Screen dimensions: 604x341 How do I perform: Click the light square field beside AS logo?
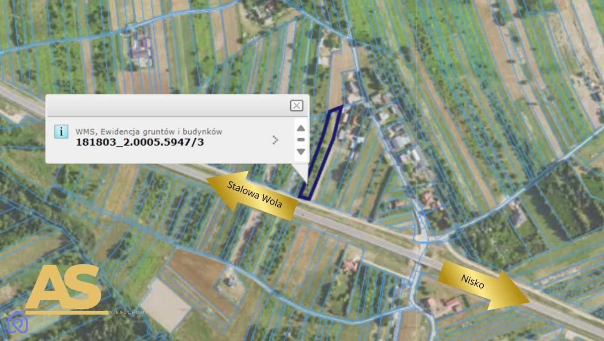point(165,305)
